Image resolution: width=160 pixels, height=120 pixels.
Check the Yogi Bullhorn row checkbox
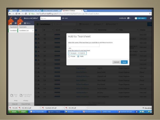[36, 68]
